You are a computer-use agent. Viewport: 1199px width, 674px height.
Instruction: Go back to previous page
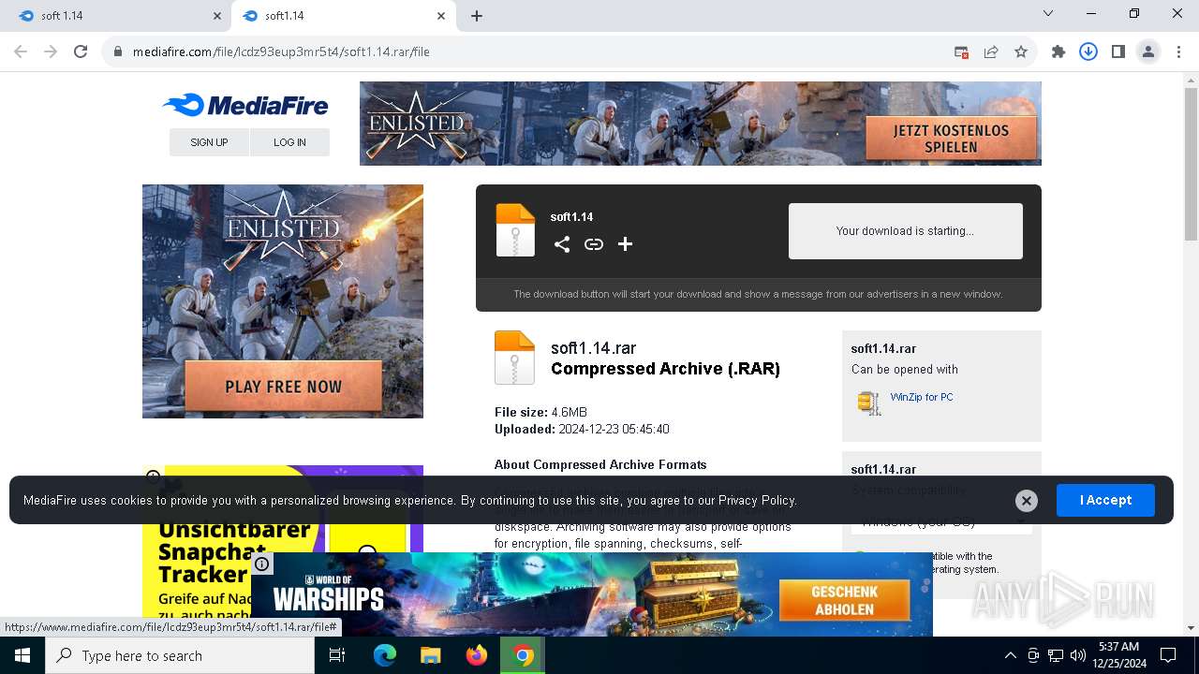coord(22,52)
